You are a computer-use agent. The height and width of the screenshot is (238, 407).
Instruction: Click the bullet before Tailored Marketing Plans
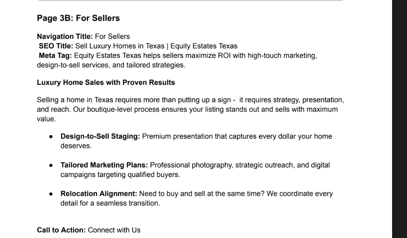coord(51,165)
